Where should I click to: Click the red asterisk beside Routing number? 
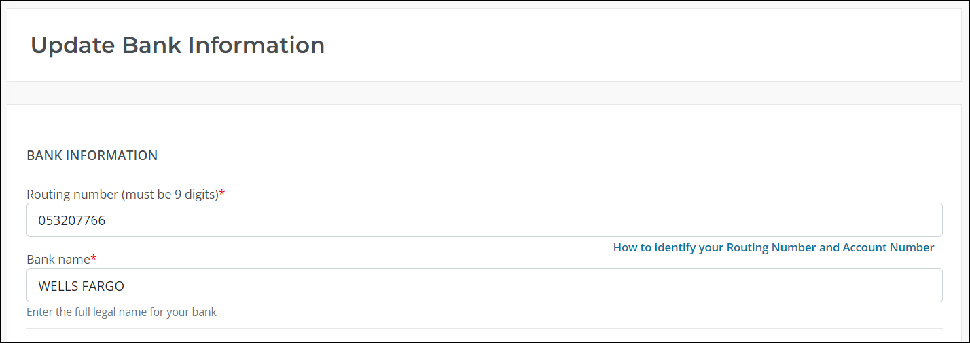point(222,194)
